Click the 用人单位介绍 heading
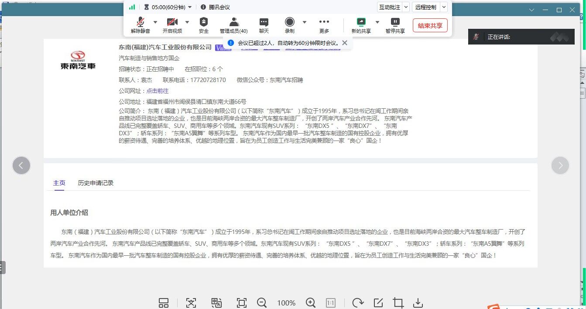586x309 pixels. click(x=69, y=213)
